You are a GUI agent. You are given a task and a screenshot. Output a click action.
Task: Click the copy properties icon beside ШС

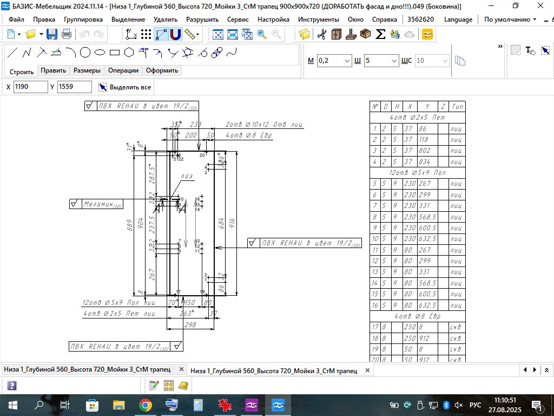[460, 61]
